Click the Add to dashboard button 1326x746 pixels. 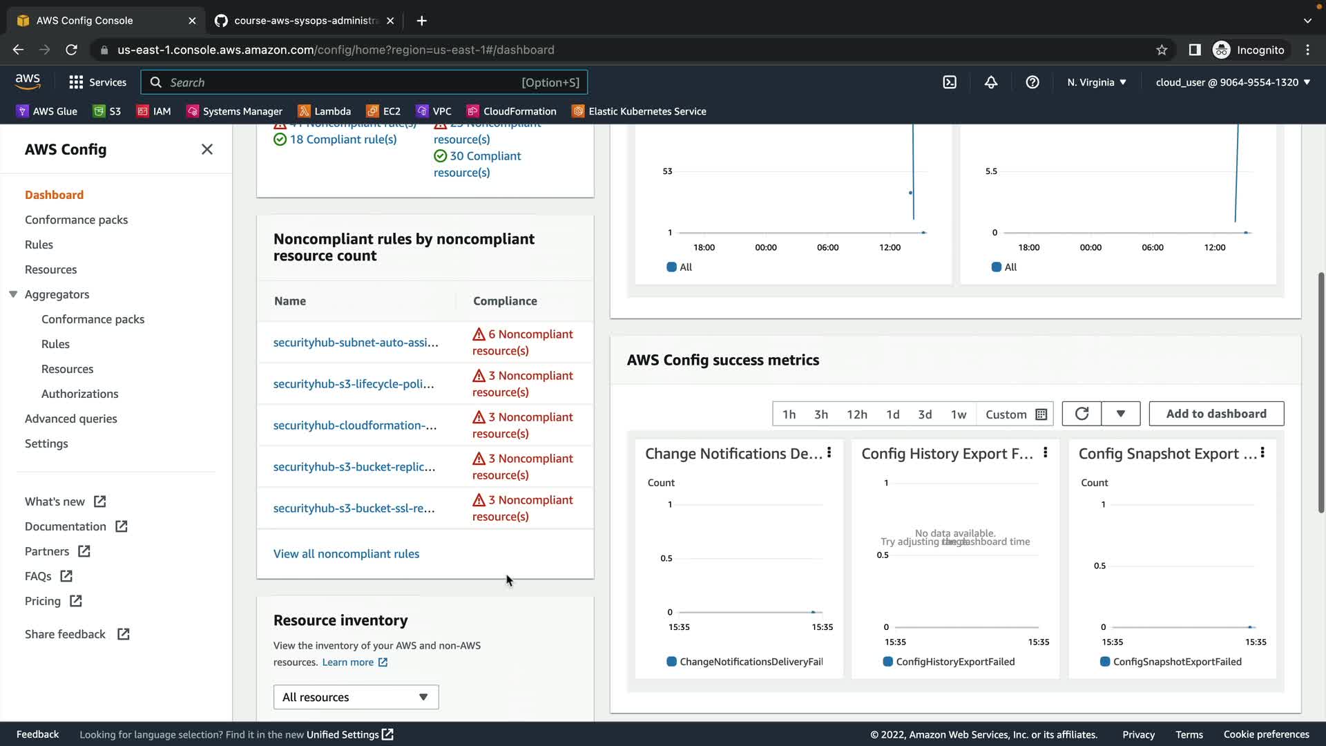click(1216, 414)
